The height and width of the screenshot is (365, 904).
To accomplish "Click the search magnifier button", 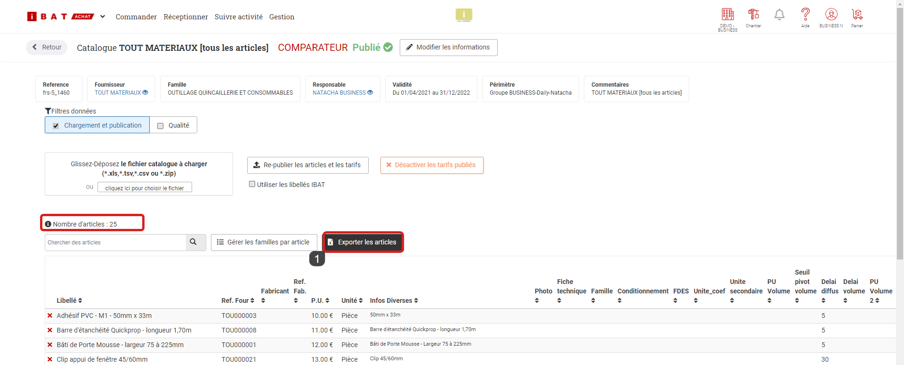I will click(193, 242).
